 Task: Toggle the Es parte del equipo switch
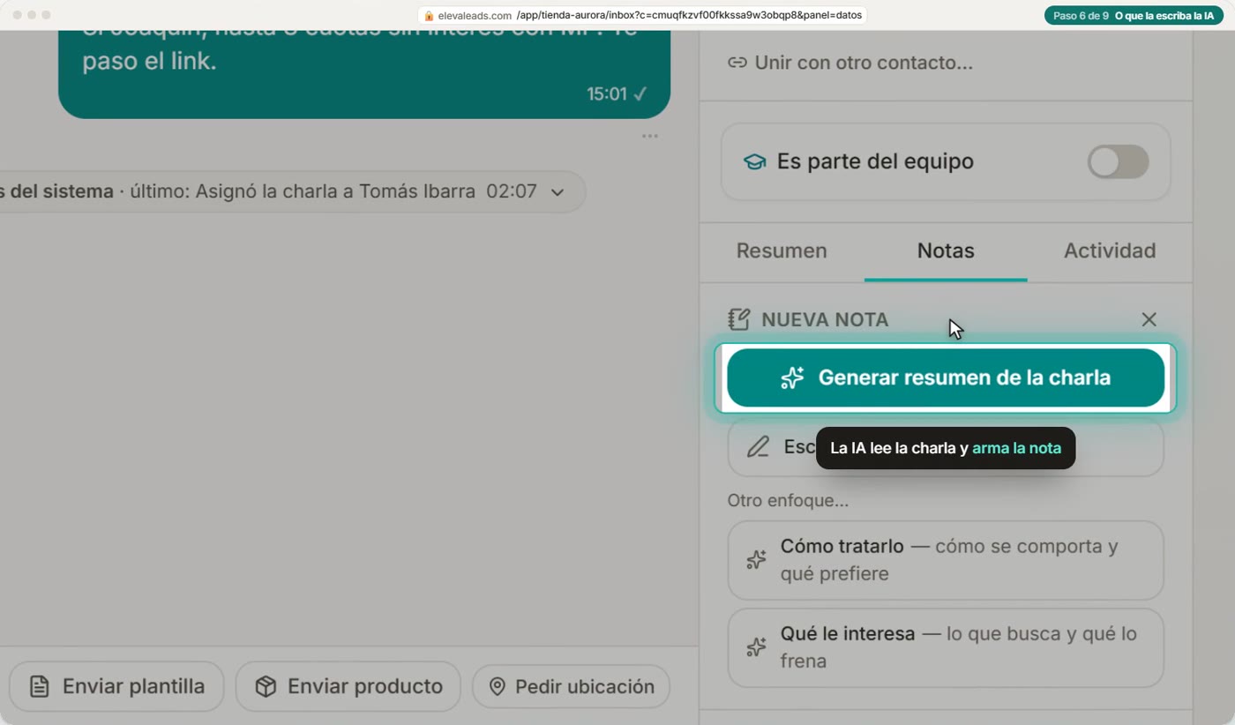coord(1118,162)
